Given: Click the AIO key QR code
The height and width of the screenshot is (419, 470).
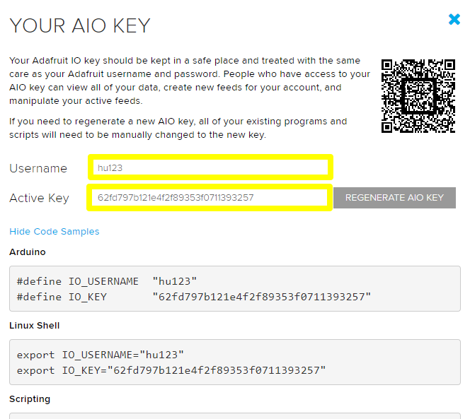Looking at the screenshot, I should [418, 95].
